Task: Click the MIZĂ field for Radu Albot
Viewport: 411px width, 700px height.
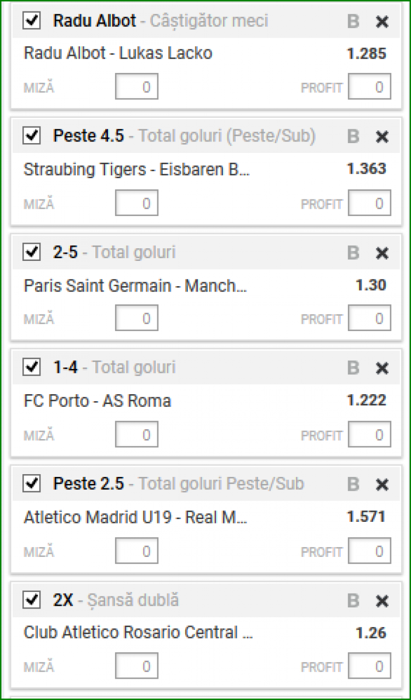Action: point(136,87)
